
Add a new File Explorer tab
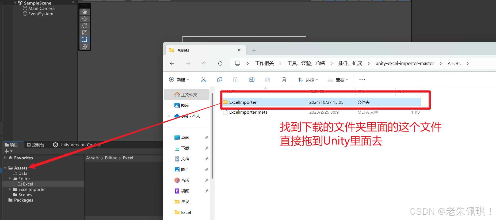(254, 50)
